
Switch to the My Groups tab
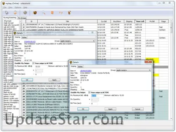point(22,18)
